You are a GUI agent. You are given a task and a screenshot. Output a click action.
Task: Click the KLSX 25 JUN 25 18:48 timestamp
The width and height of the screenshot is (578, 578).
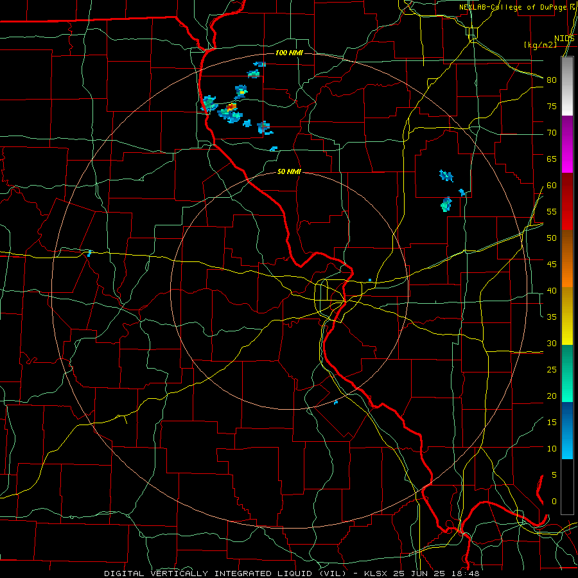click(422, 574)
